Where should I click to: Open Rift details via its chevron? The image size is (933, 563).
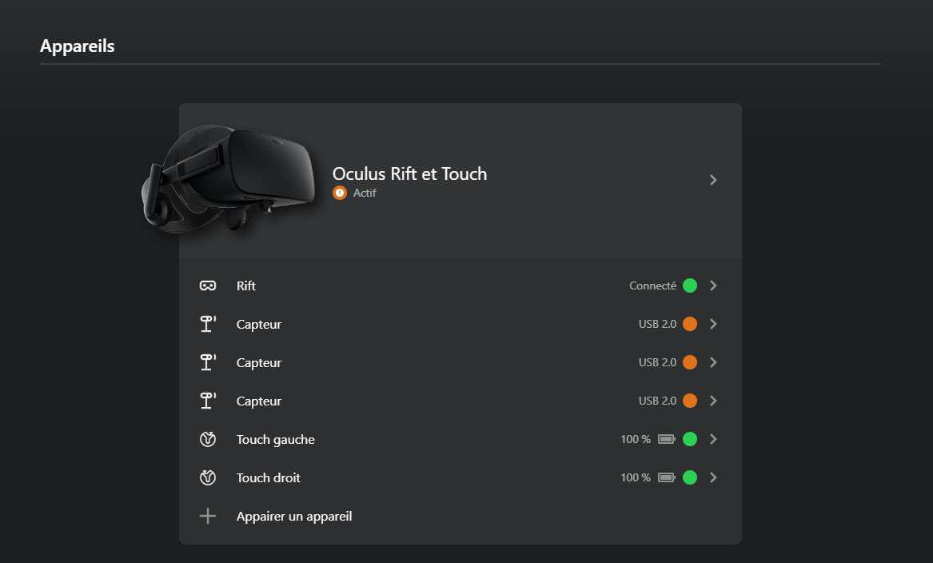pyautogui.click(x=713, y=285)
